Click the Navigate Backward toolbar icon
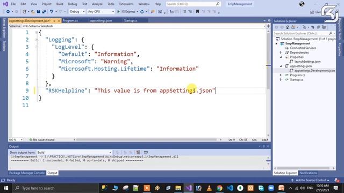This screenshot has width=344, height=193. pyautogui.click(x=8, y=12)
